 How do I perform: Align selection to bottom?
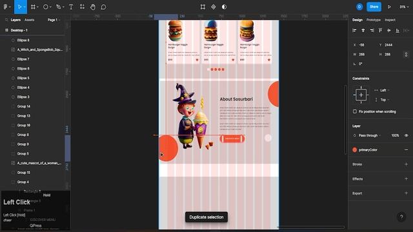pos(398,30)
